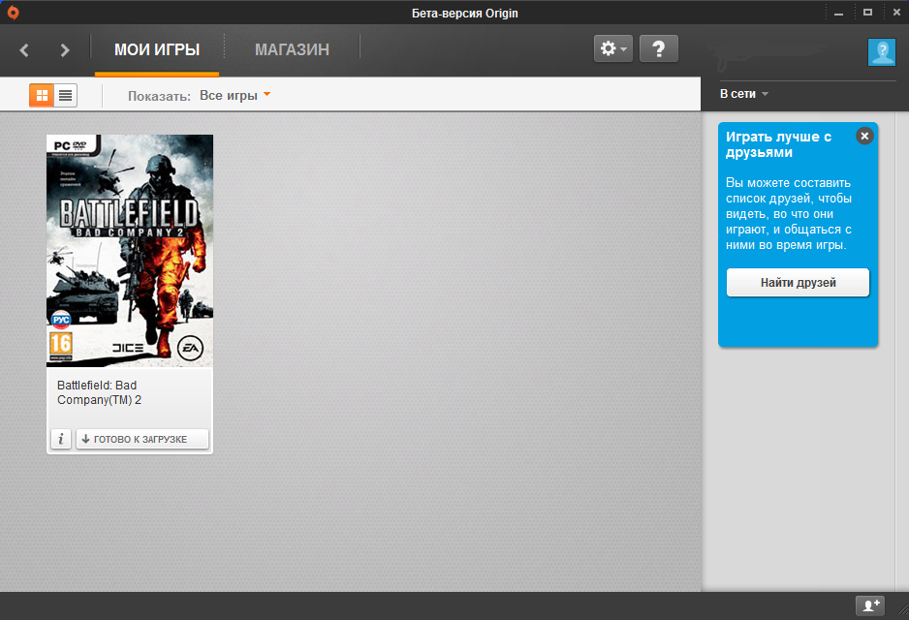This screenshot has width=909, height=620.
Task: Go forward with the right arrow
Action: (65, 49)
